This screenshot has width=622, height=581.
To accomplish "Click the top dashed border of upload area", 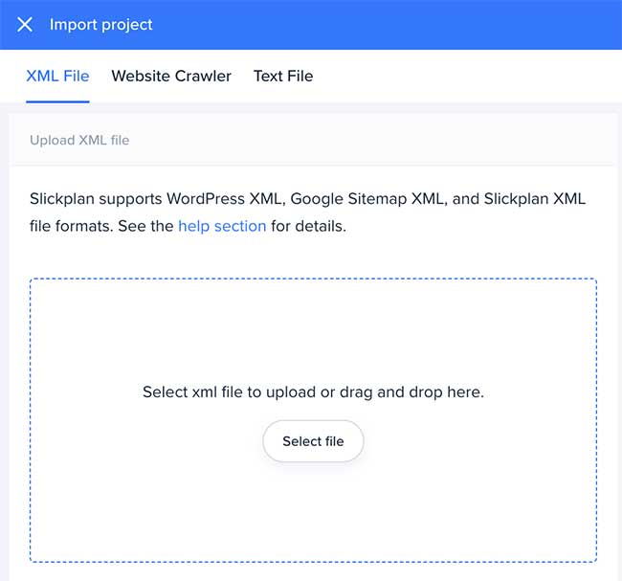I will (313, 279).
